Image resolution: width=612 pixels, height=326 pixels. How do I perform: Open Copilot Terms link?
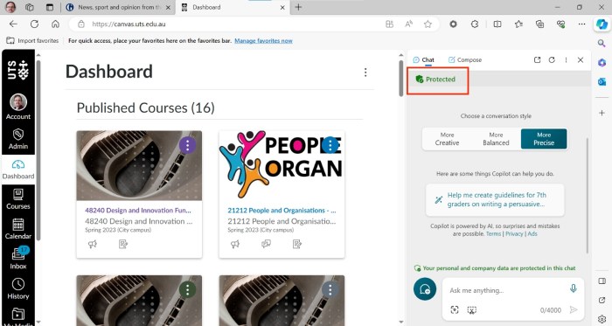(493, 233)
